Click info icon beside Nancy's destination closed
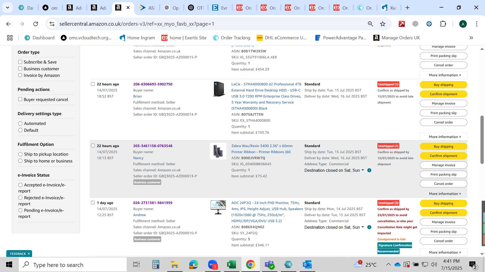485x272 pixels. [369, 170]
